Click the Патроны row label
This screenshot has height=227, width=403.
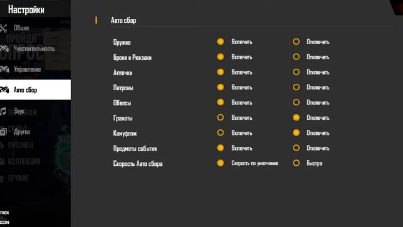(x=123, y=88)
